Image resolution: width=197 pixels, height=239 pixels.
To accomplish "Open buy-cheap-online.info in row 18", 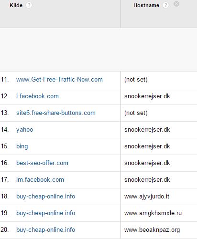I will tap(45, 197).
